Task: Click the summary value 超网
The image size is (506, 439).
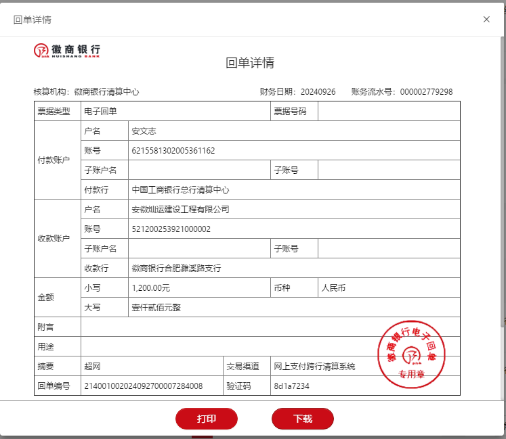Action: (92, 367)
